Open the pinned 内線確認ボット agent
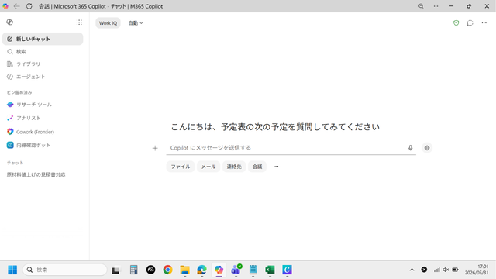 tap(43, 145)
